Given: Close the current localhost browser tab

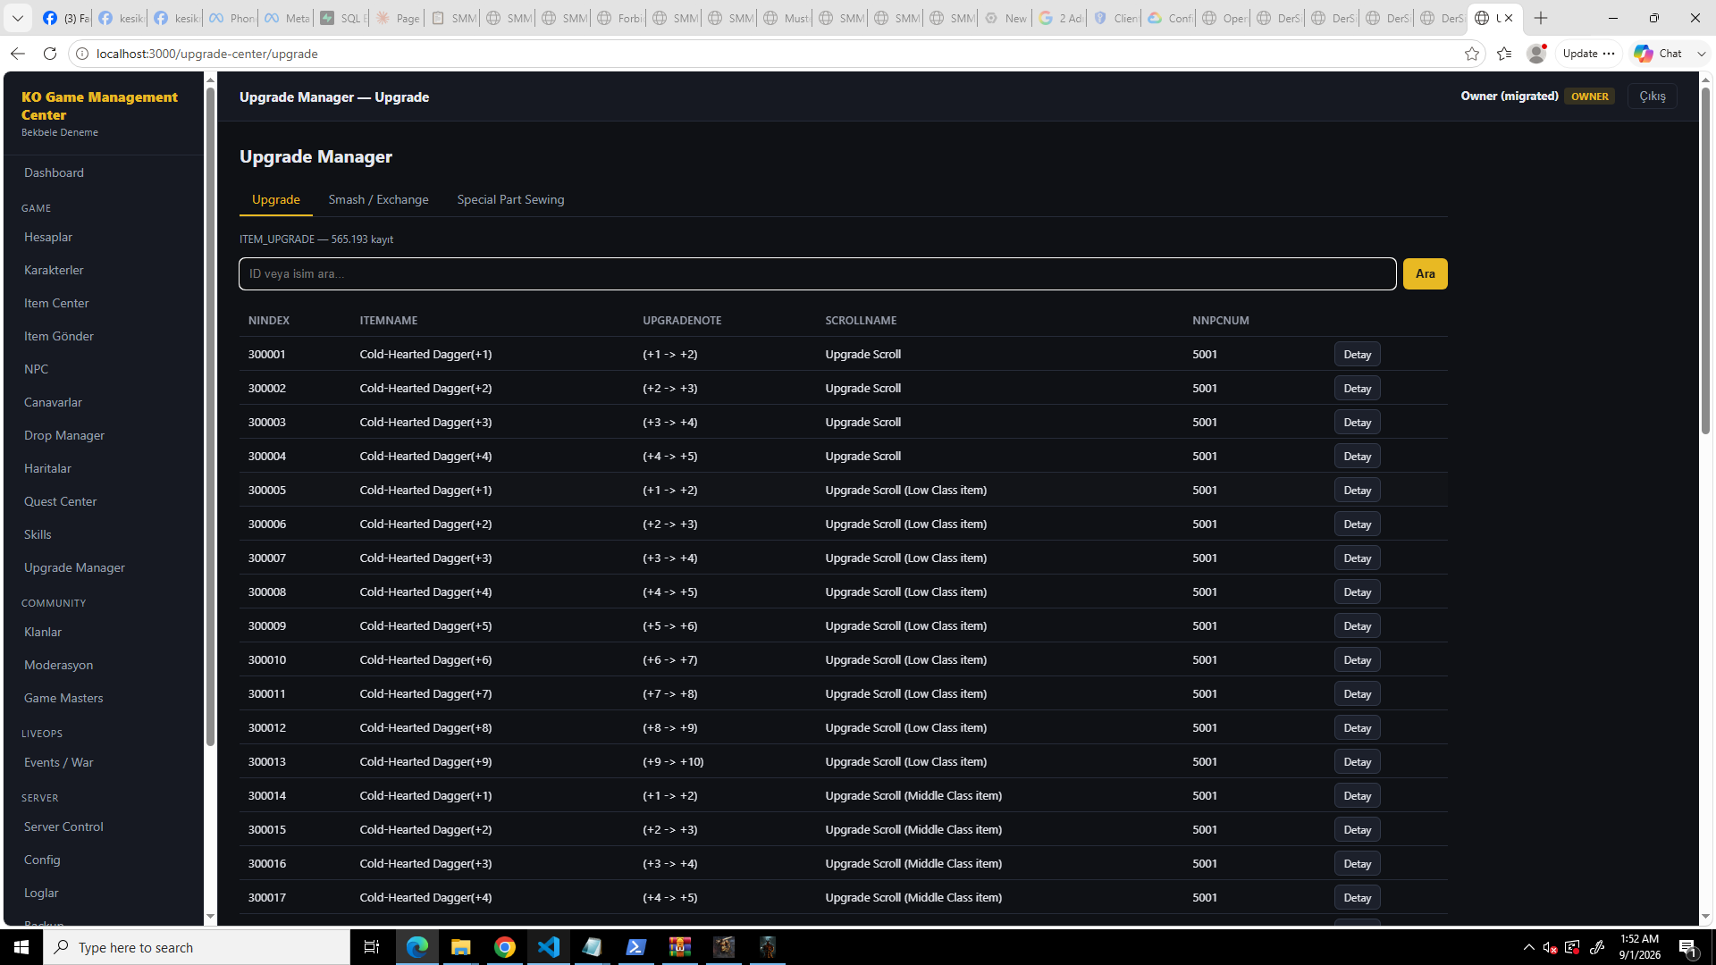Looking at the screenshot, I should pos(1509,18).
